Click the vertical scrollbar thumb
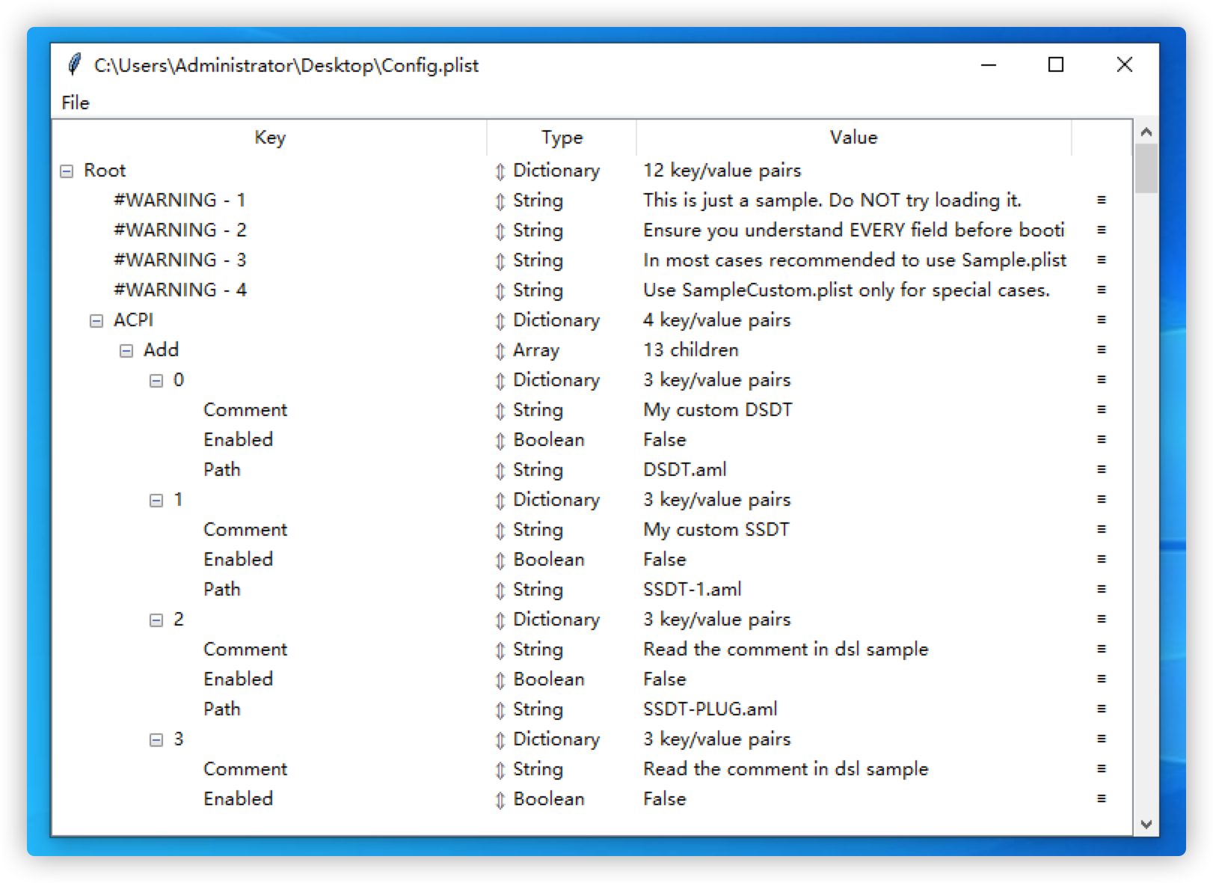Screen dimensions: 1213x883 click(x=1146, y=169)
